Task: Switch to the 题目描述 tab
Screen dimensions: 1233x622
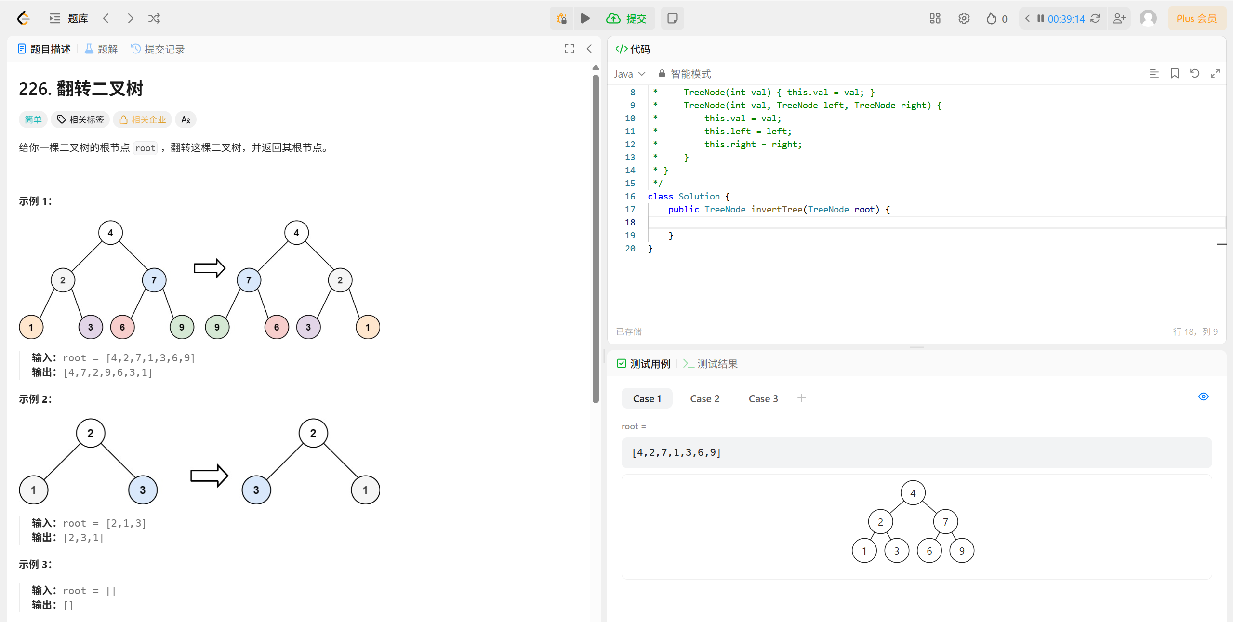Action: point(44,49)
